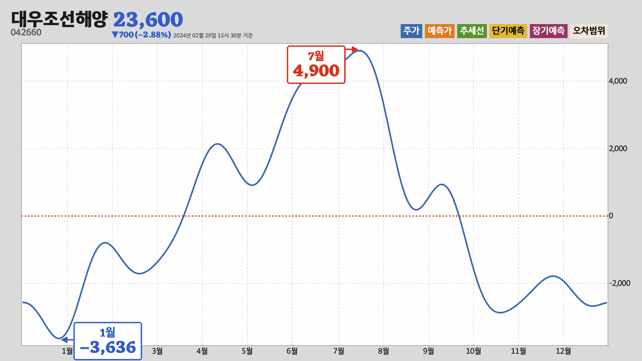Click the 7월 4,900 peak label
The image size is (642, 361).
coord(316,65)
